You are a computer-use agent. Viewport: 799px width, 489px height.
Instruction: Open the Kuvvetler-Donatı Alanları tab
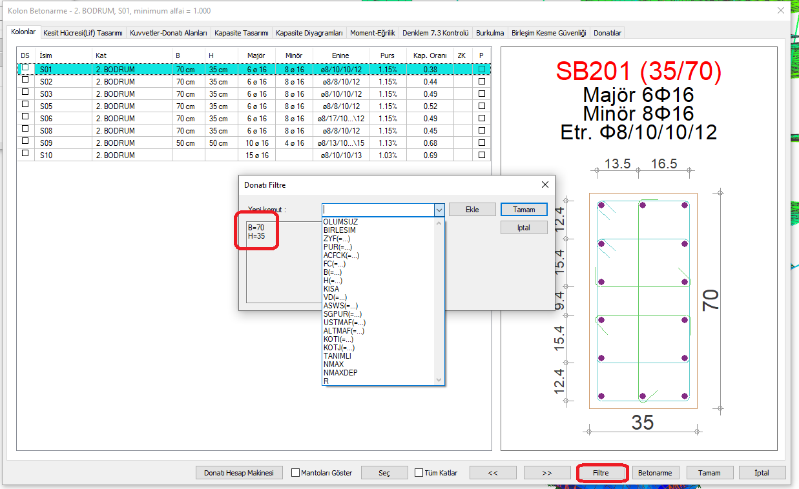(169, 33)
